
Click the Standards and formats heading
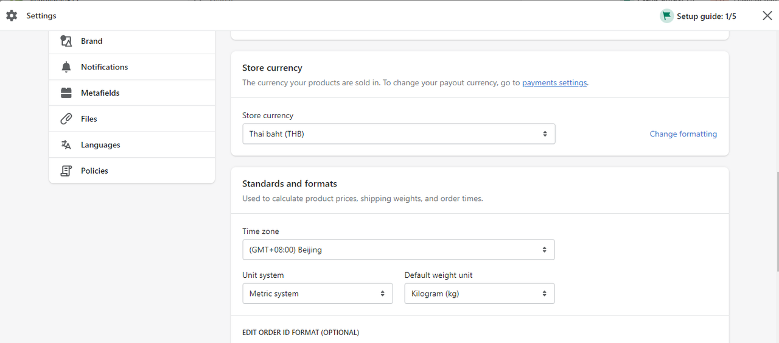click(x=290, y=183)
